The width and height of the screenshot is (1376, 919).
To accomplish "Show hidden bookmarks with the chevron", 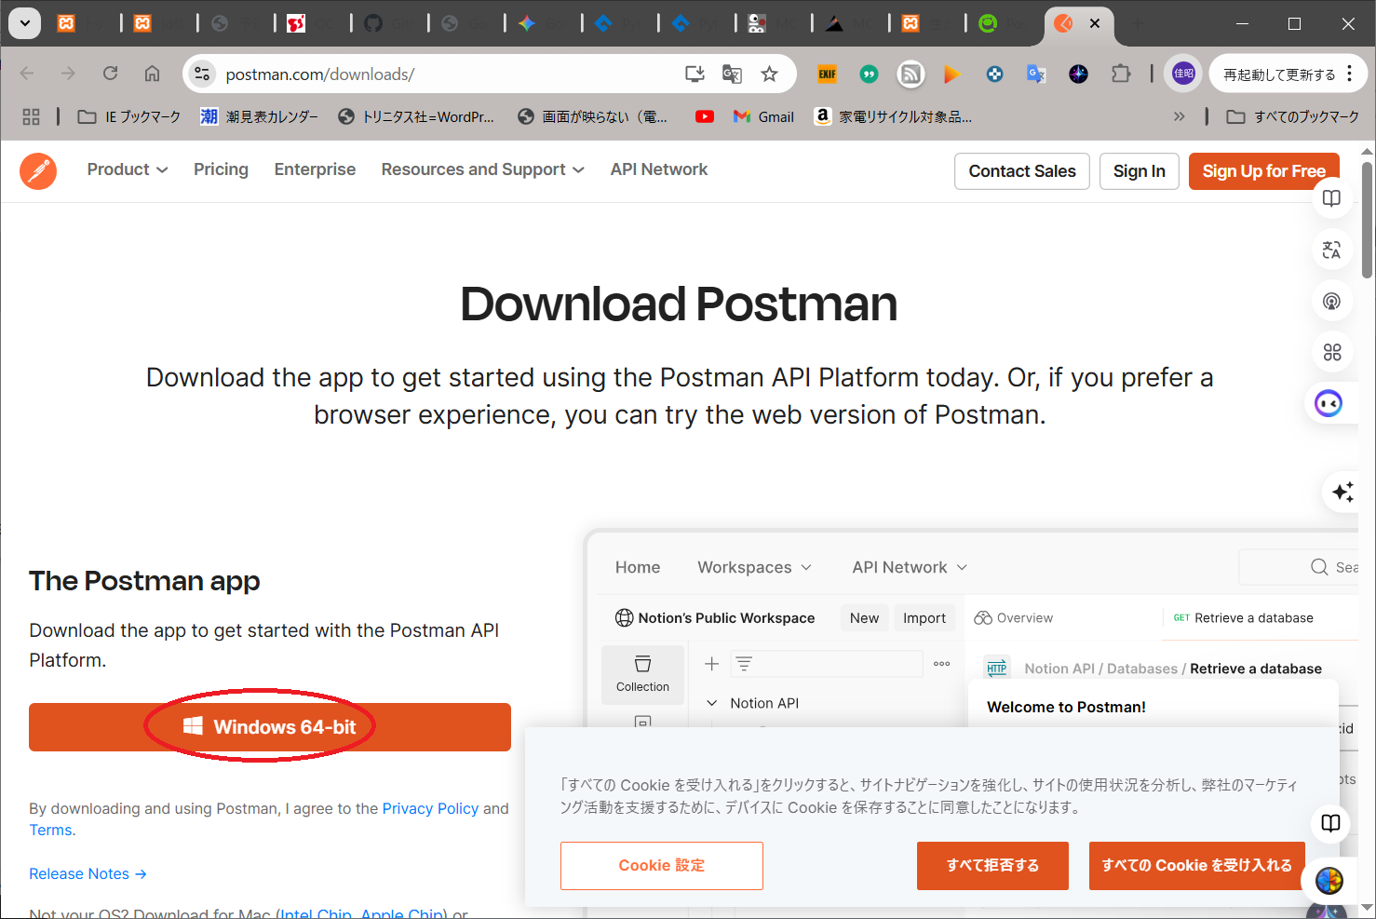I will [x=1179, y=116].
